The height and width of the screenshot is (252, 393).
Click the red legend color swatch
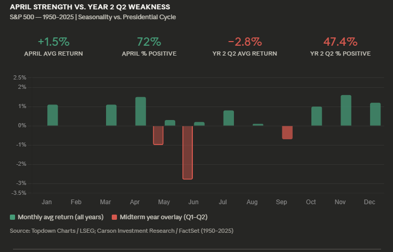[114, 217]
